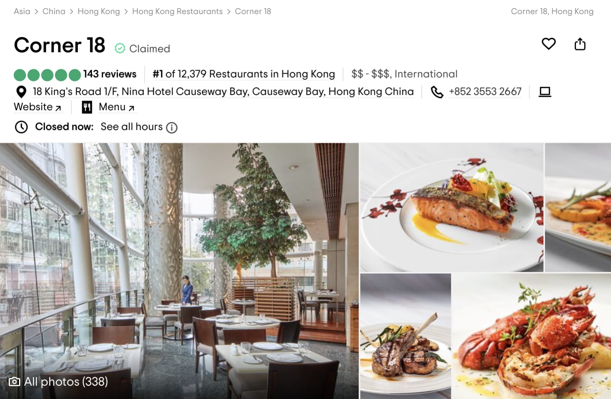Save Corner 18 with the heart icon
This screenshot has height=399, width=611.
click(548, 44)
